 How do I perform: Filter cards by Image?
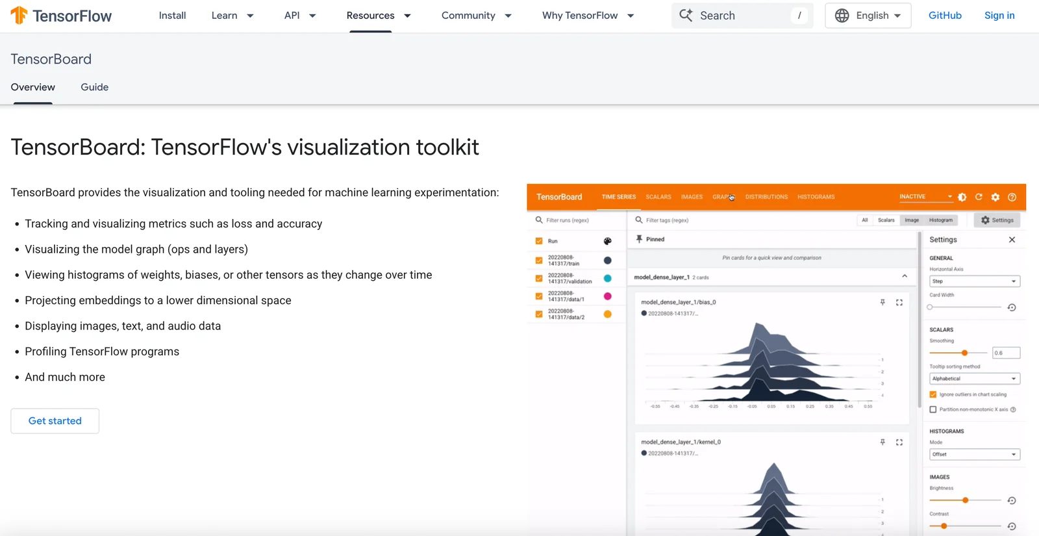tap(912, 220)
